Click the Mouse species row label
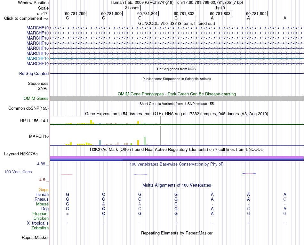This screenshot has width=304, height=245. [42, 204]
